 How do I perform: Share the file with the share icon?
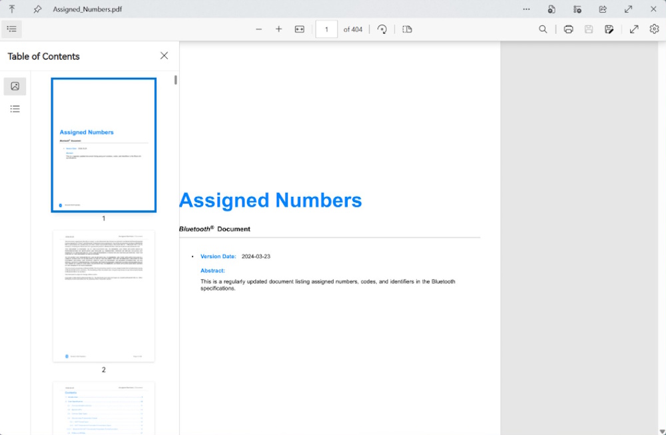[602, 9]
